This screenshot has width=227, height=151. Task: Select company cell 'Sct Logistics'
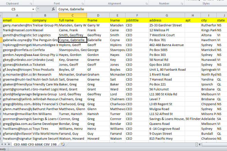(x=45, y=35)
